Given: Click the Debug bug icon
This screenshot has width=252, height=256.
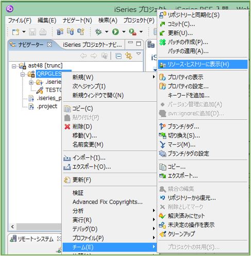Looking at the screenshot, I should pos(98,32).
